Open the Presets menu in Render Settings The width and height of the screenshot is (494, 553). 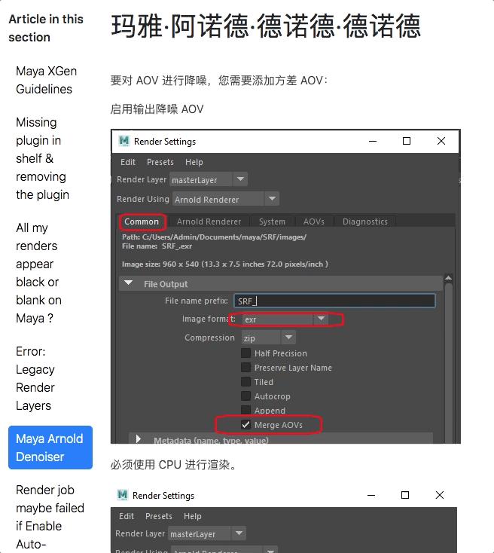pyautogui.click(x=160, y=162)
